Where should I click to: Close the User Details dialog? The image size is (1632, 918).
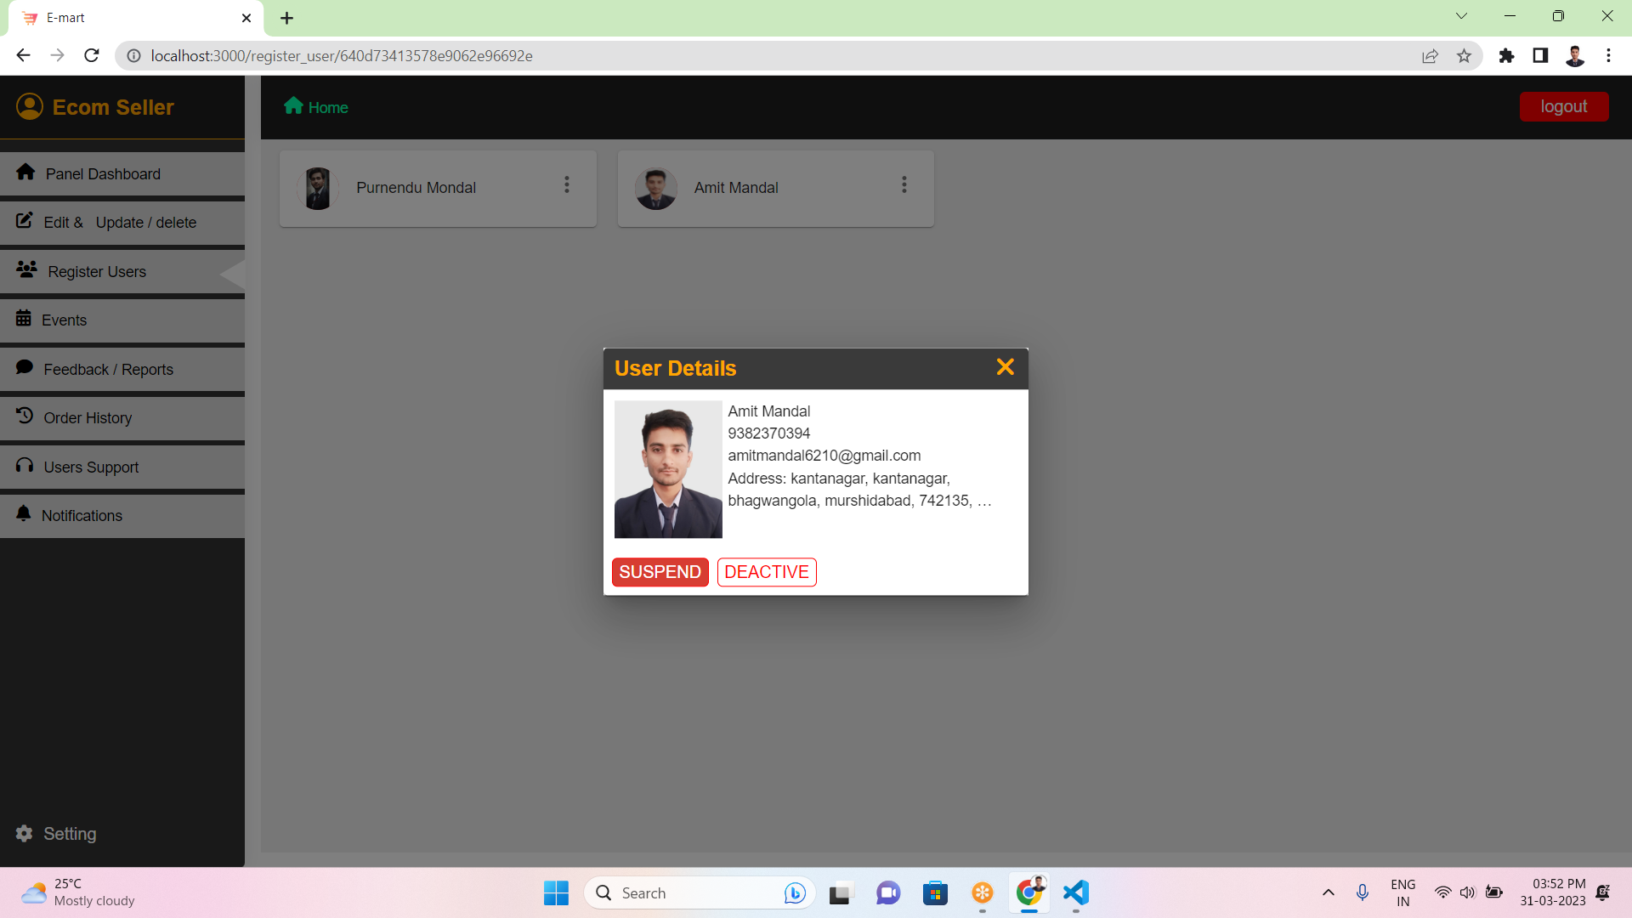click(x=1005, y=367)
